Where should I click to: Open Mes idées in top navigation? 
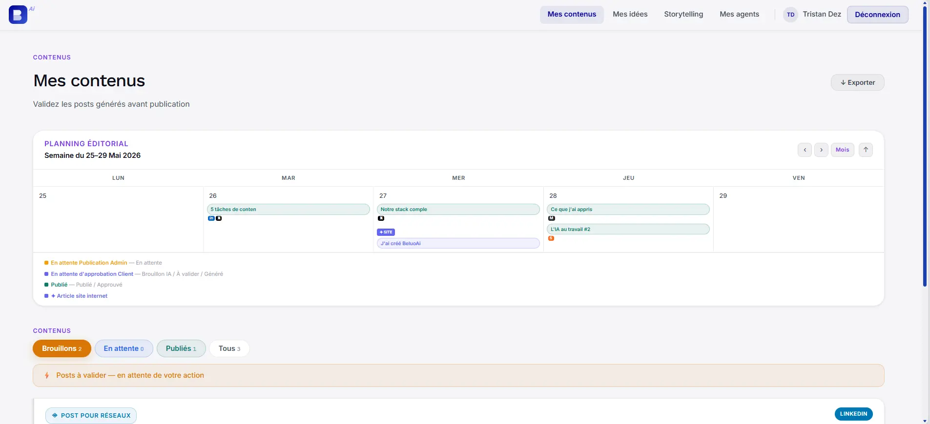point(630,15)
